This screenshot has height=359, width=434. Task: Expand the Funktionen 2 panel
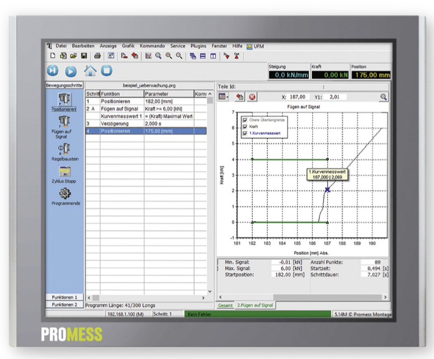point(64,305)
